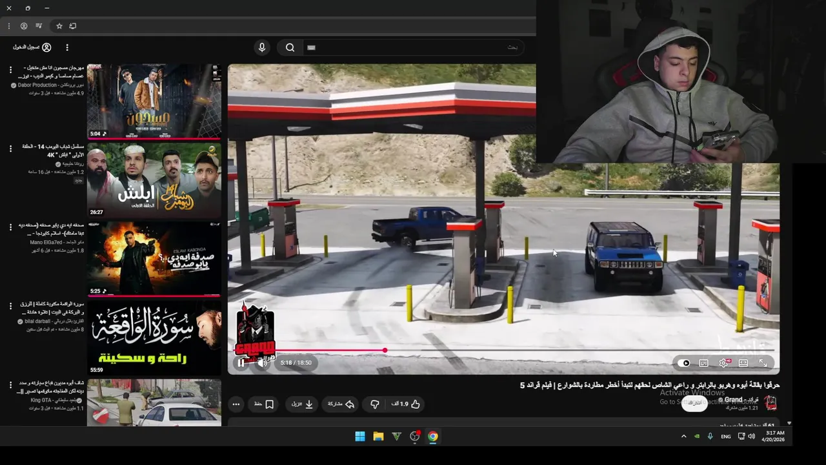The image size is (826, 465).
Task: Click the progress bar scrubber handle
Action: tap(385, 351)
